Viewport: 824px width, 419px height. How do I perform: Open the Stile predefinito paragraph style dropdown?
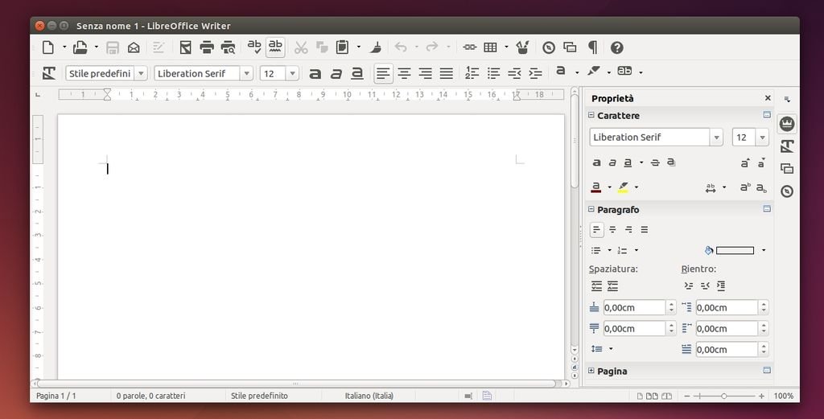[141, 73]
